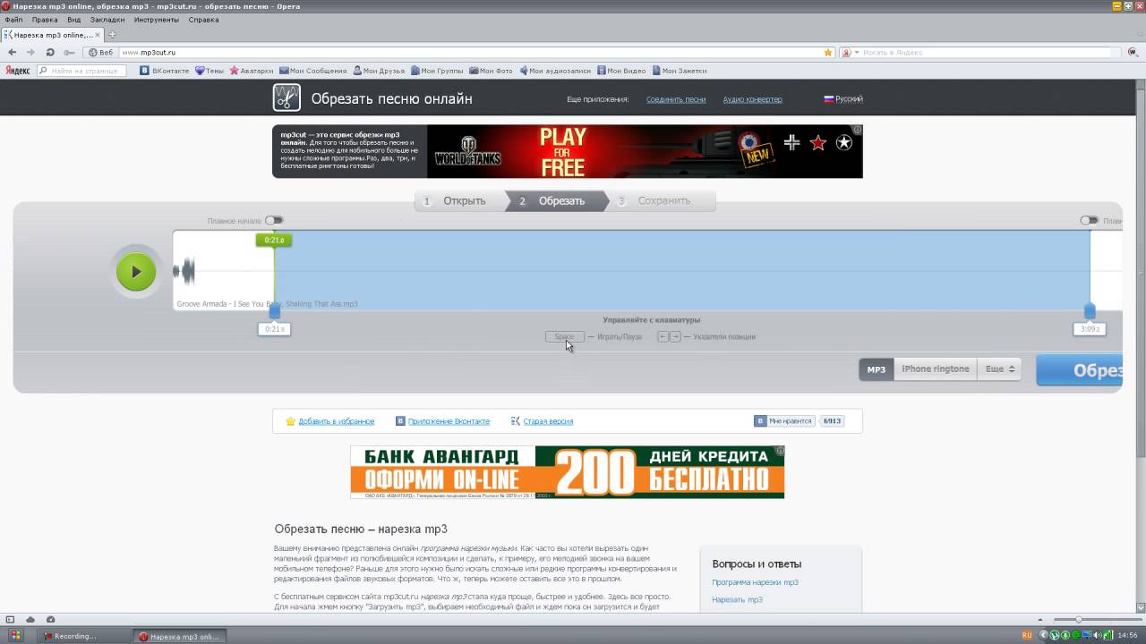
Task: Play the loaded track preview
Action: click(x=136, y=272)
